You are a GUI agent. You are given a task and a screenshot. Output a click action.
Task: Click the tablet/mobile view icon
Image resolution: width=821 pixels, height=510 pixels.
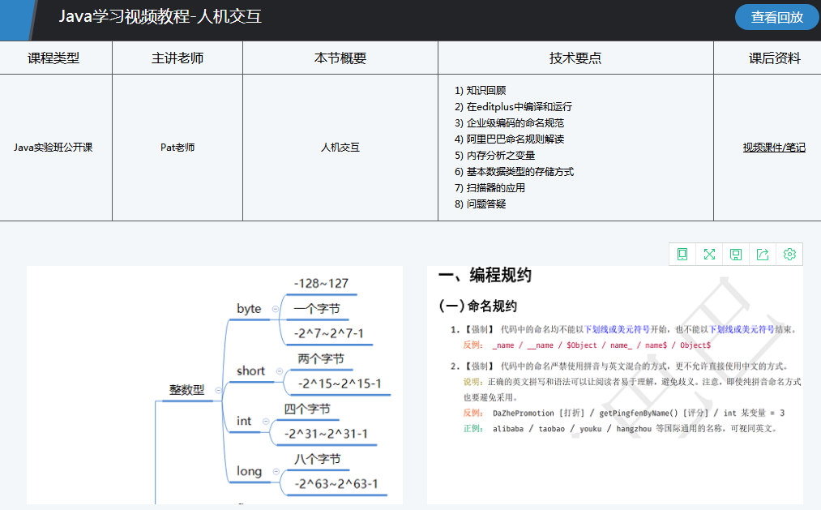(x=682, y=255)
